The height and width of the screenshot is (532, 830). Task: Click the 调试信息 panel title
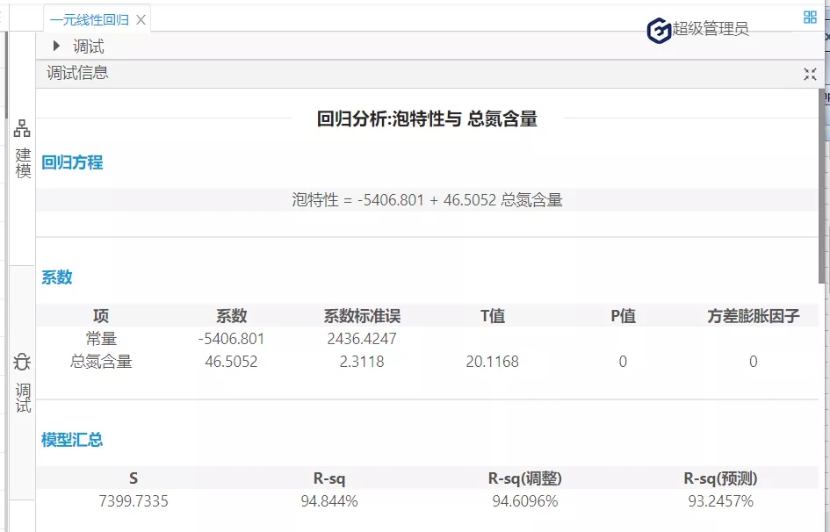coord(77,74)
